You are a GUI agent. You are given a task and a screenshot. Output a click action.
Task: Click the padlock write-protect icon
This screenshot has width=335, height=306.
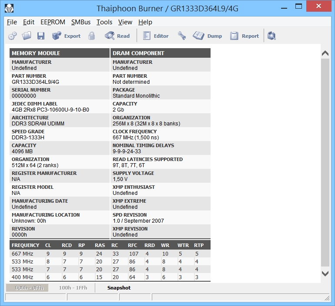coord(92,36)
